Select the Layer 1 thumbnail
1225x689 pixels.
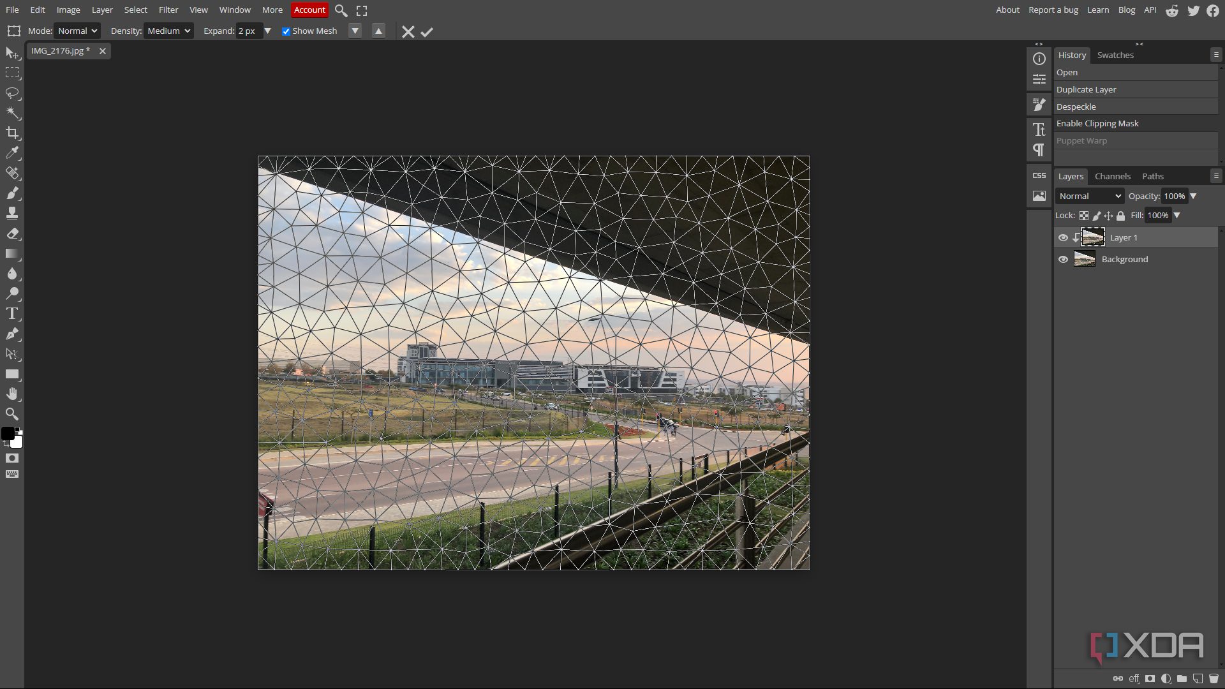1093,237
